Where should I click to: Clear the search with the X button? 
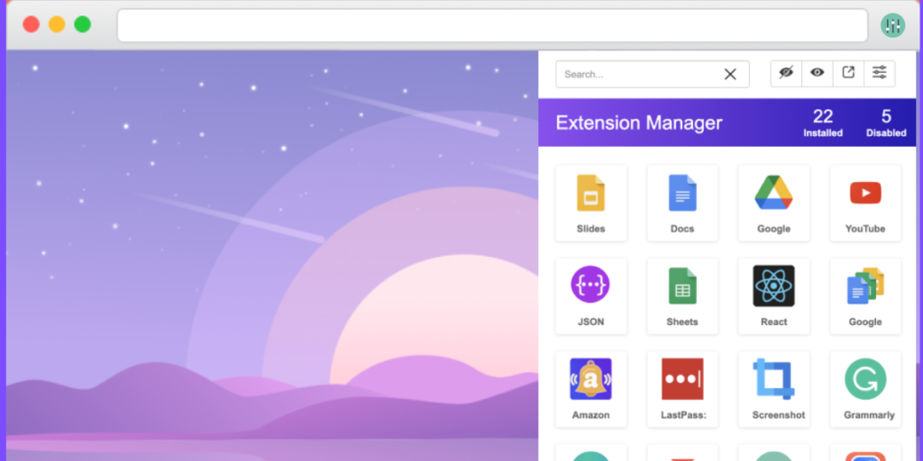click(x=730, y=74)
